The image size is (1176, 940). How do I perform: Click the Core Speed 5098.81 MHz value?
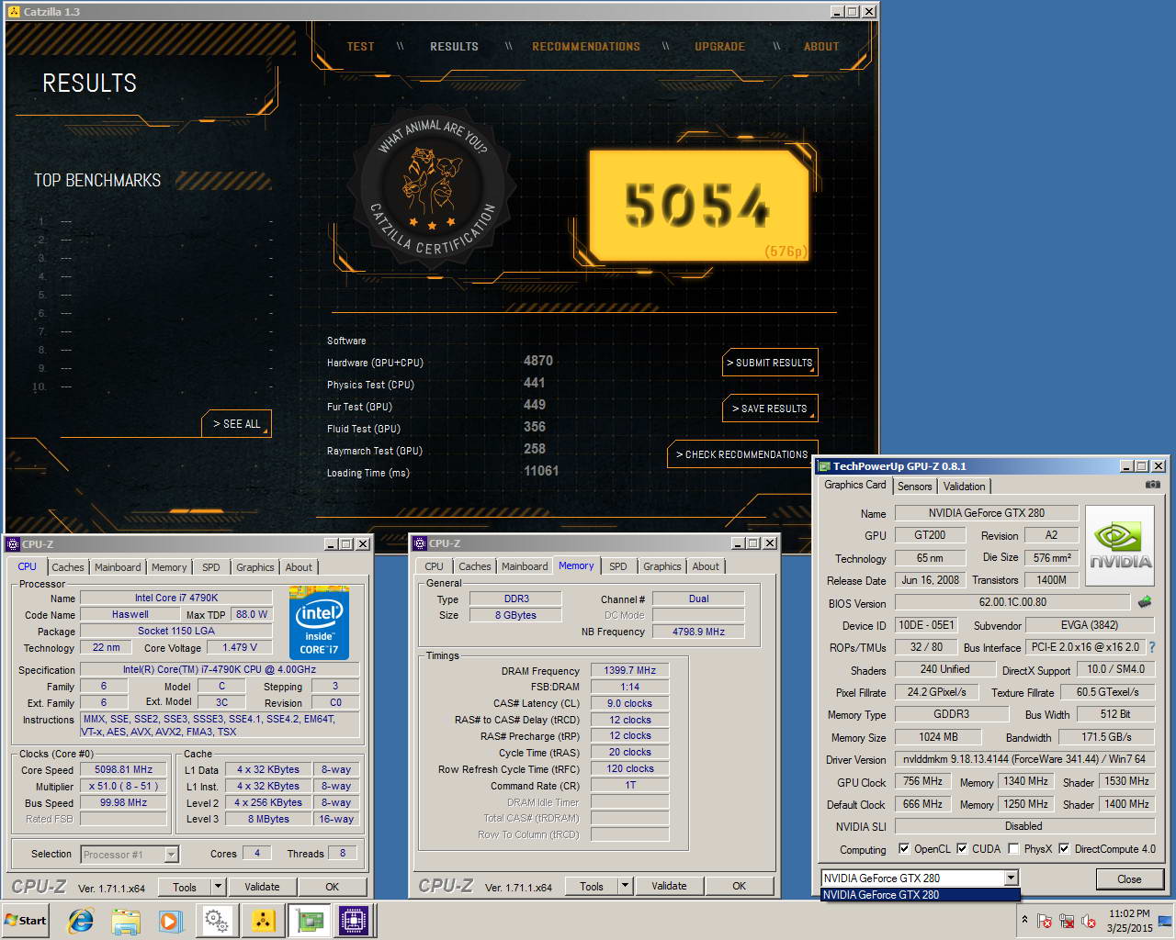pyautogui.click(x=124, y=769)
